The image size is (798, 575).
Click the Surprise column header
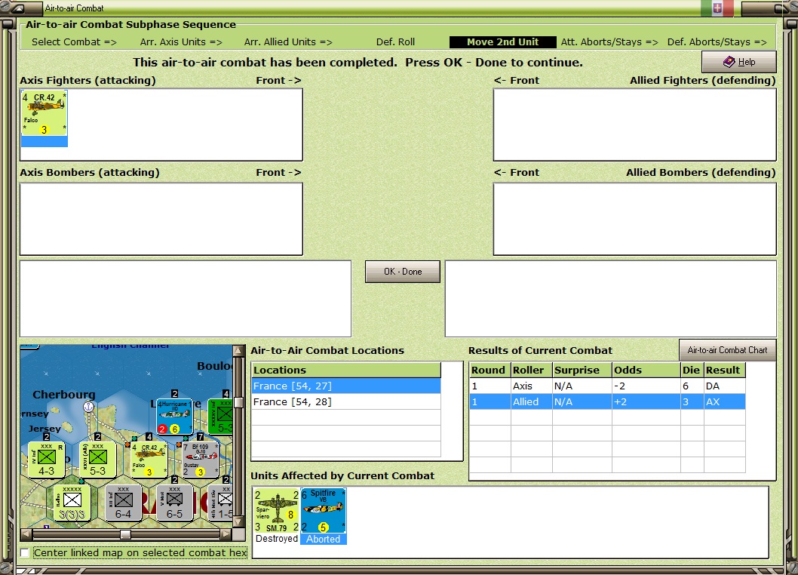point(582,371)
